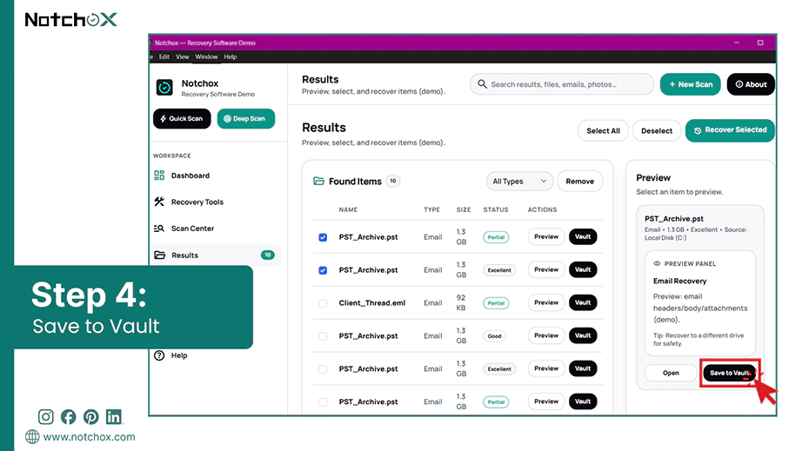Viewport: 802px width, 451px height.
Task: Check the Client_Thread.eml checkbox
Action: coord(323,303)
